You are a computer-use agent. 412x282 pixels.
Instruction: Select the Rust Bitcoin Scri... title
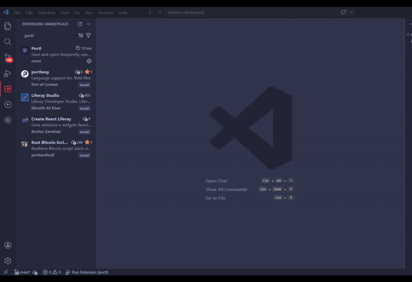(50, 142)
